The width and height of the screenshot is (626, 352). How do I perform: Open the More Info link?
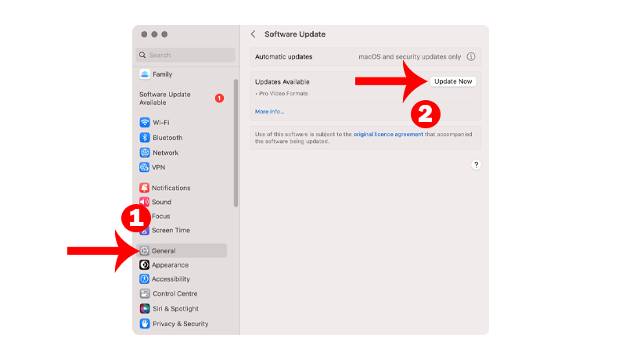tap(269, 112)
